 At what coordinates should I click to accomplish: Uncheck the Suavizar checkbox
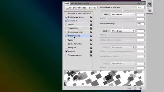[66, 51]
